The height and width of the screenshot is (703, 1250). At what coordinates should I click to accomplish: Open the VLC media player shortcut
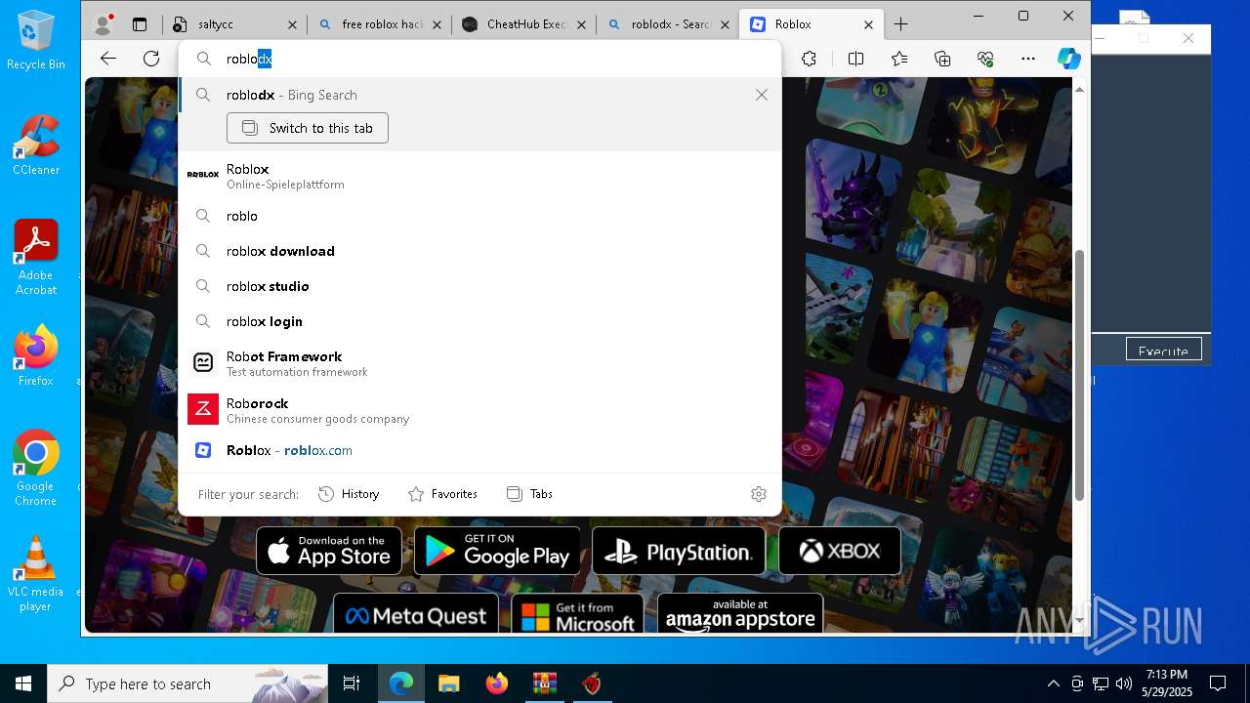coord(36,573)
